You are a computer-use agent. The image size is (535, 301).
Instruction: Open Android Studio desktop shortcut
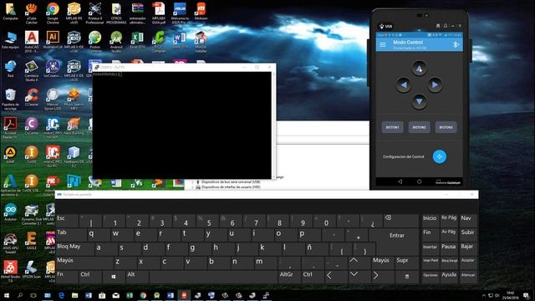116,42
